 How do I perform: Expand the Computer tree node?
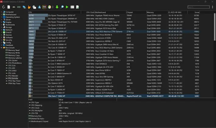pos(2,12)
